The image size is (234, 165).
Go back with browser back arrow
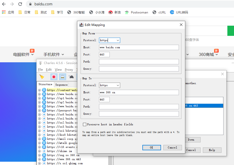pyautogui.click(x=4, y=4)
